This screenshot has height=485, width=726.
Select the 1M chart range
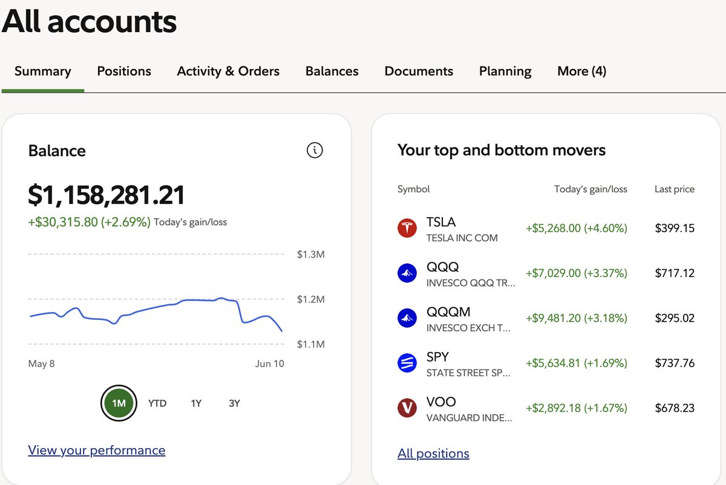(119, 403)
